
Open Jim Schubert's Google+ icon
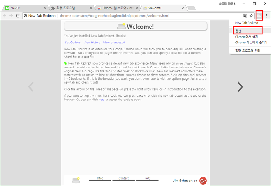tap(203, 181)
